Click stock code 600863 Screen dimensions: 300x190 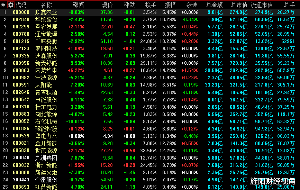(x=21, y=70)
